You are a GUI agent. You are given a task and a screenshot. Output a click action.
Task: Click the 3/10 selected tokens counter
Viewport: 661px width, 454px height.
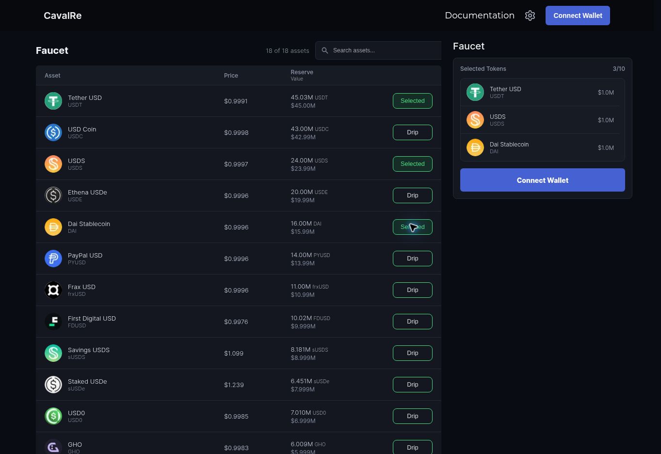(619, 69)
